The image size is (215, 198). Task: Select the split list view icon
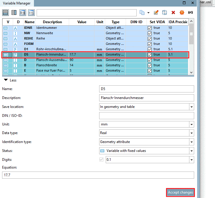tap(14, 12)
